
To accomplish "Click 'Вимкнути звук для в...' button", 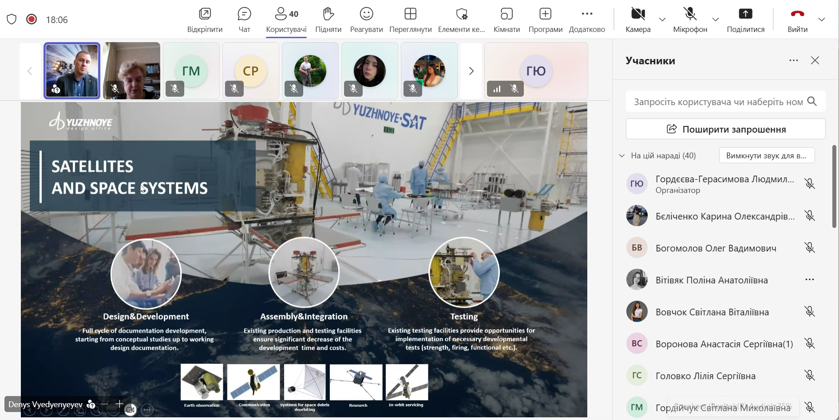I will click(x=767, y=156).
